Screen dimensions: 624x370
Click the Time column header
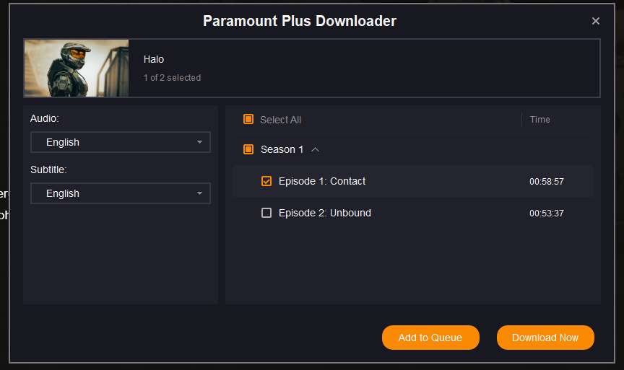540,120
